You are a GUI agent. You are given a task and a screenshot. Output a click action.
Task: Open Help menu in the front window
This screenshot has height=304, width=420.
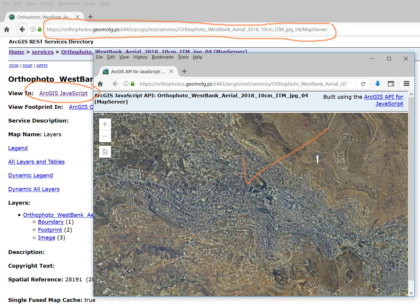click(197, 57)
